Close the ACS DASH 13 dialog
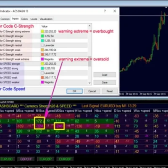This screenshot has width=168, height=168. [x=115, y=11]
